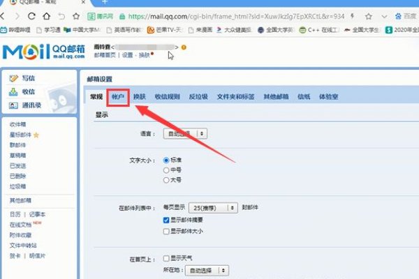The height and width of the screenshot is (279, 419).
Task: Switch to 换肤 settings tab
Action: pyautogui.click(x=140, y=97)
